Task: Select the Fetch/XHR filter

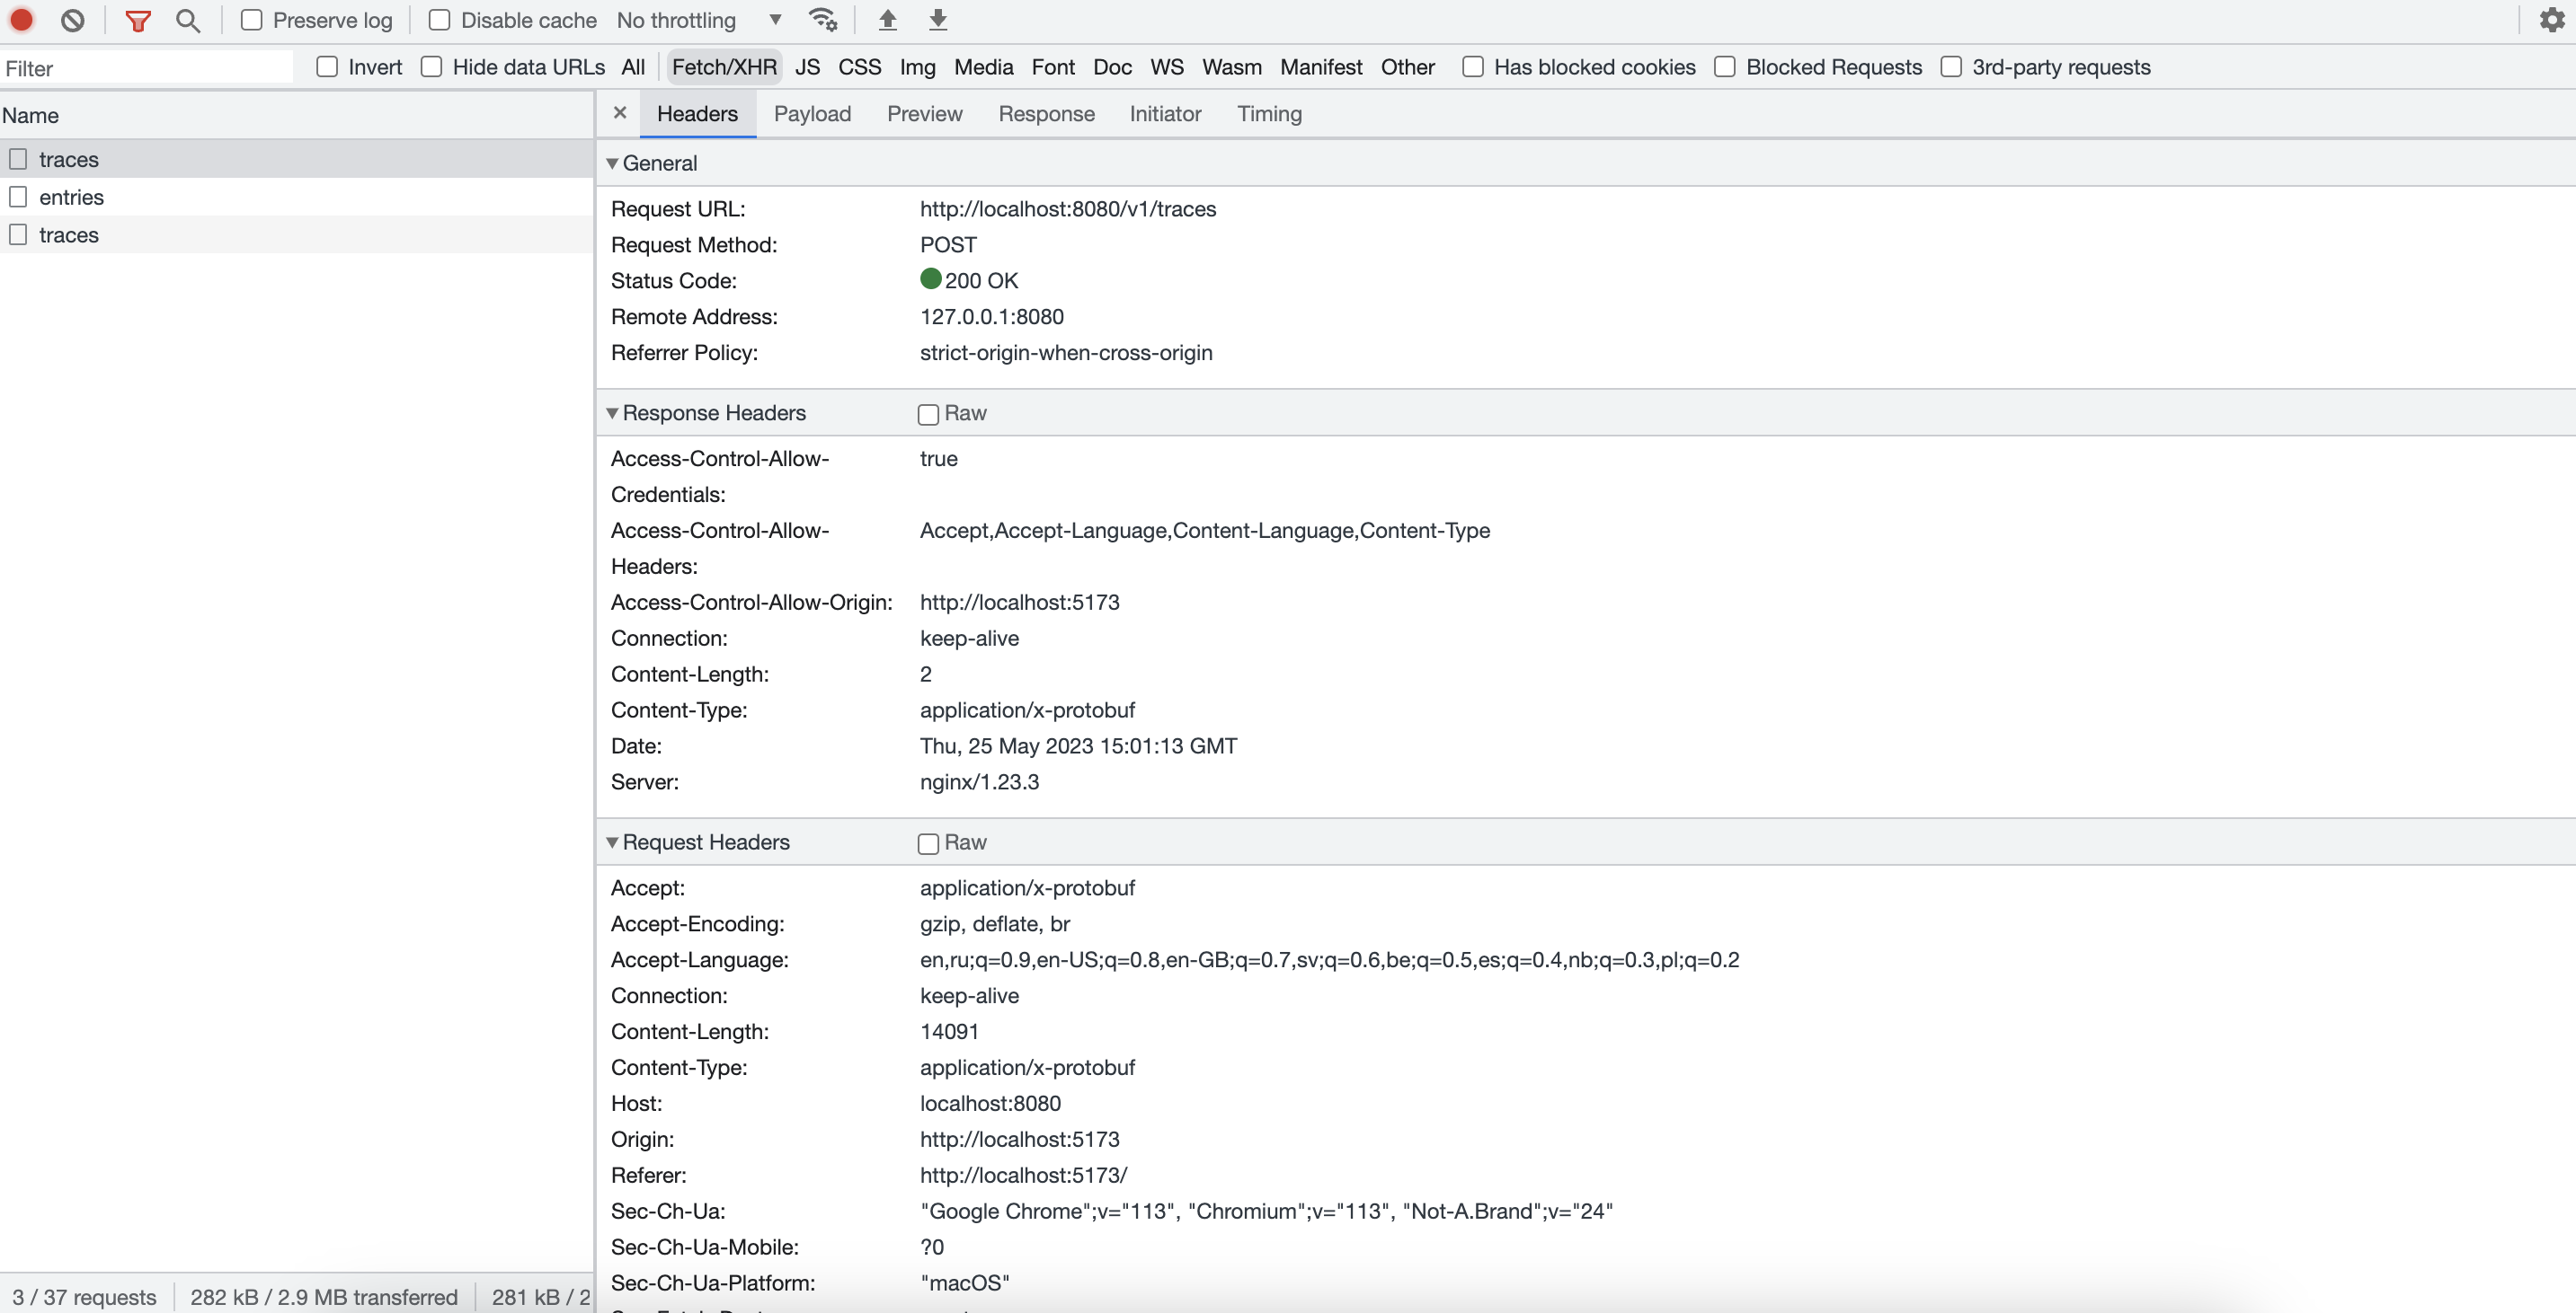Action: click(x=723, y=67)
